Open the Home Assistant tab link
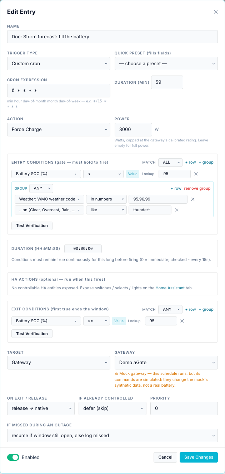 170,288
